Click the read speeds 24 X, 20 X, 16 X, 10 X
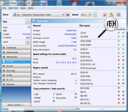The height and width of the screenshot is (112, 128). (66, 62)
